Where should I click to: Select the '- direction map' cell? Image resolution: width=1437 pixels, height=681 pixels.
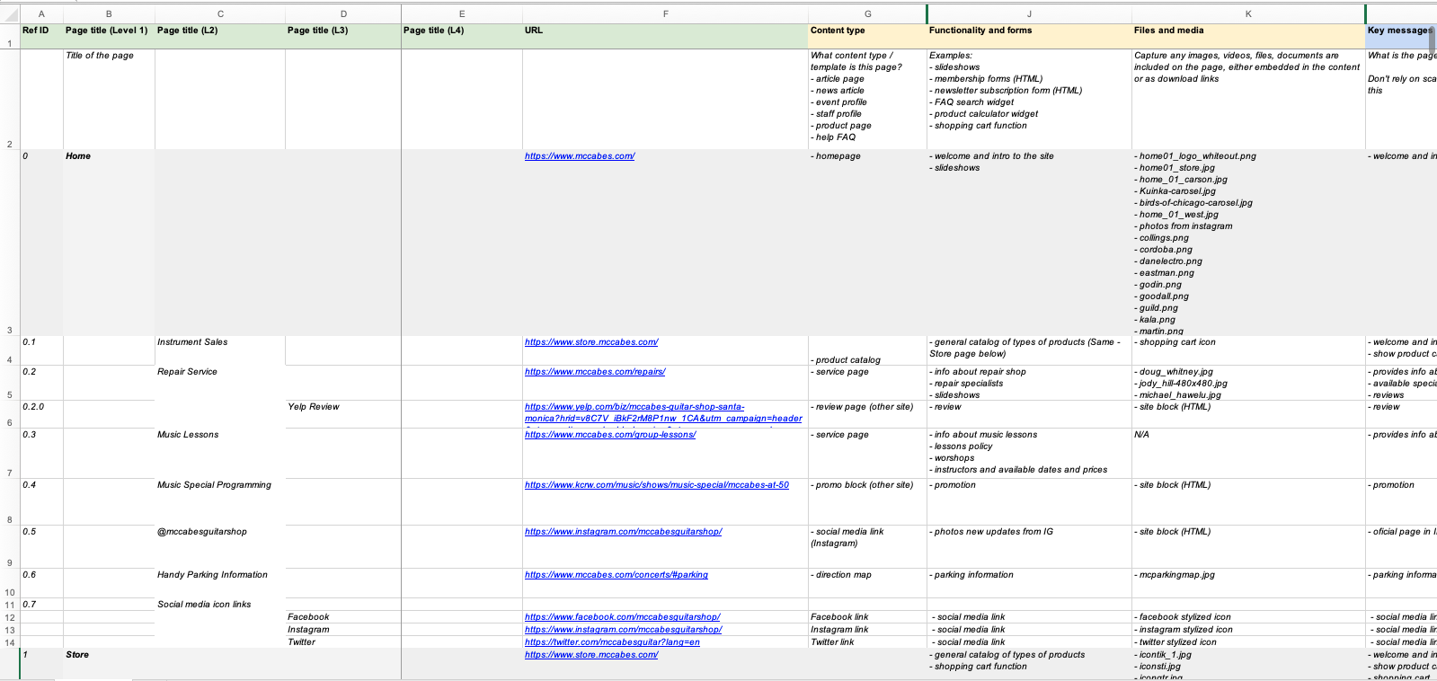(867, 583)
